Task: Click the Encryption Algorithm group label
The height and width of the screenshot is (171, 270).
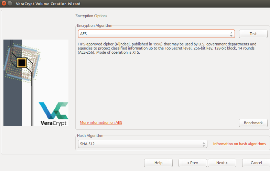Action: tap(95, 25)
